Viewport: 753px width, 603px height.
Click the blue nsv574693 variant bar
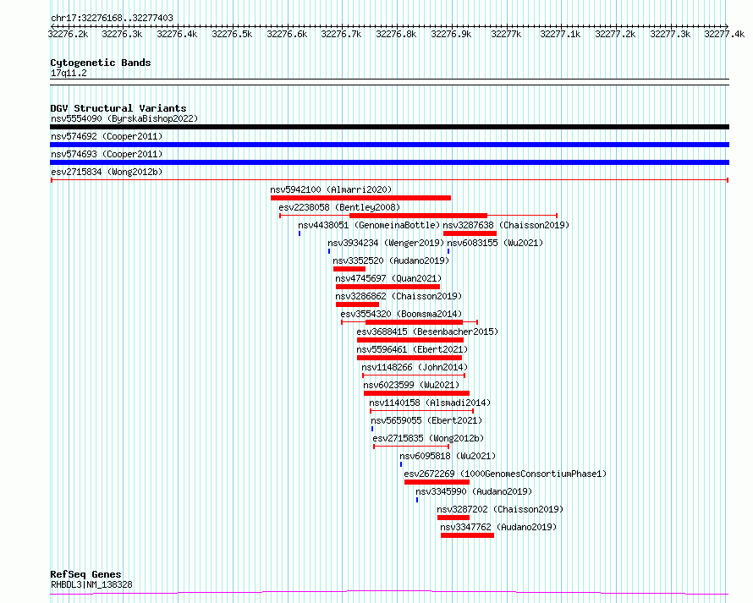[389, 162]
